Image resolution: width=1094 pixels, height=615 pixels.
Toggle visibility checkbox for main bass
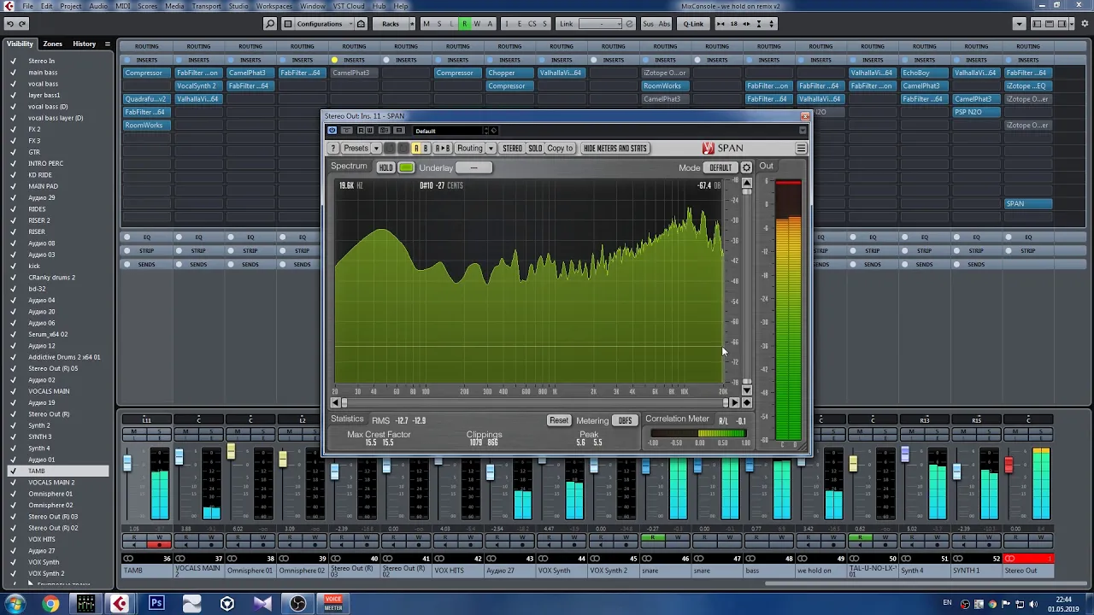13,73
